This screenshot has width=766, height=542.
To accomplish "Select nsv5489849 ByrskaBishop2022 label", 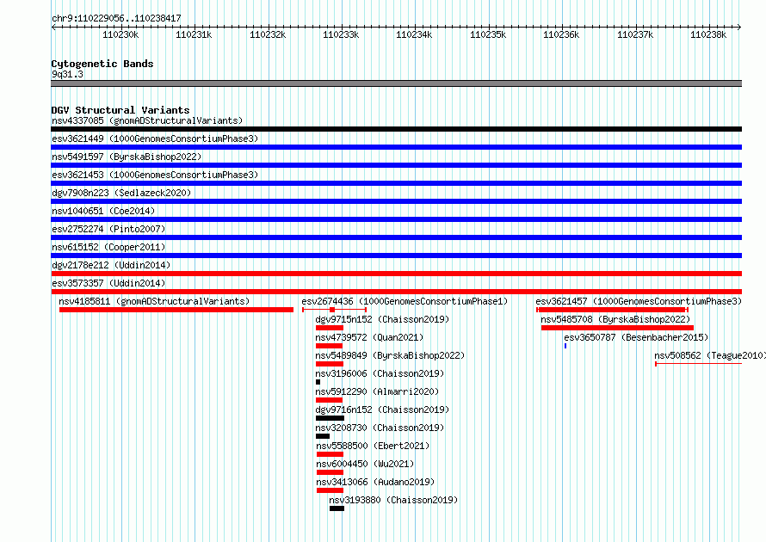I will coord(390,355).
